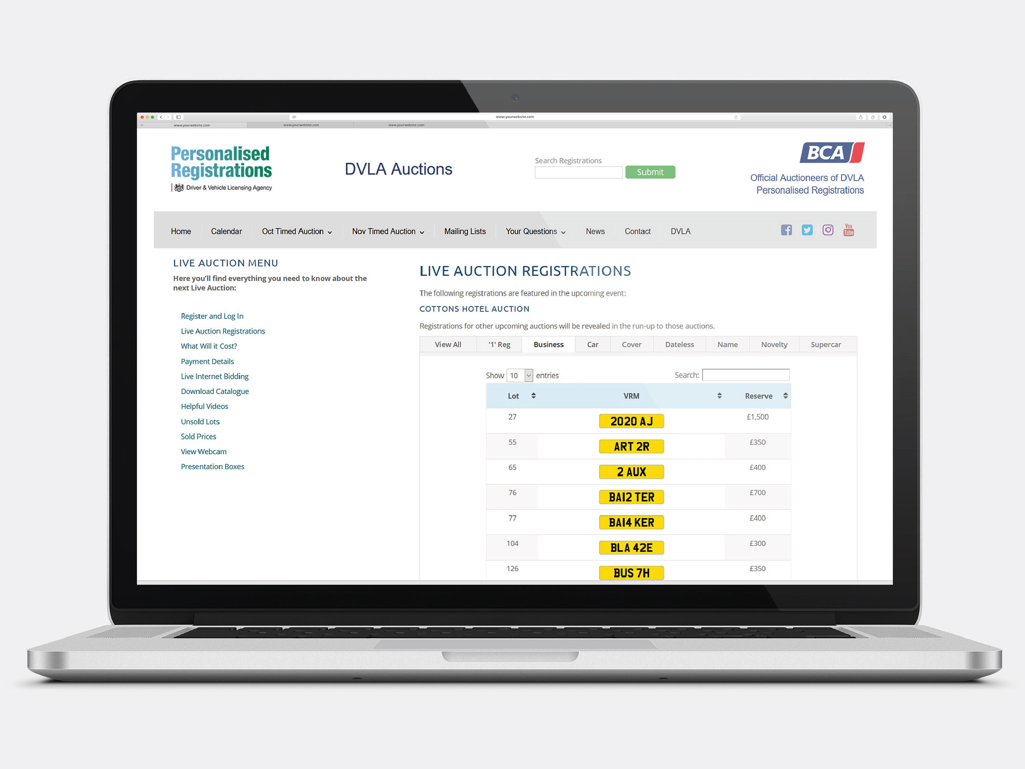The width and height of the screenshot is (1025, 769).
Task: Switch to the Dateless tab
Action: coord(679,344)
